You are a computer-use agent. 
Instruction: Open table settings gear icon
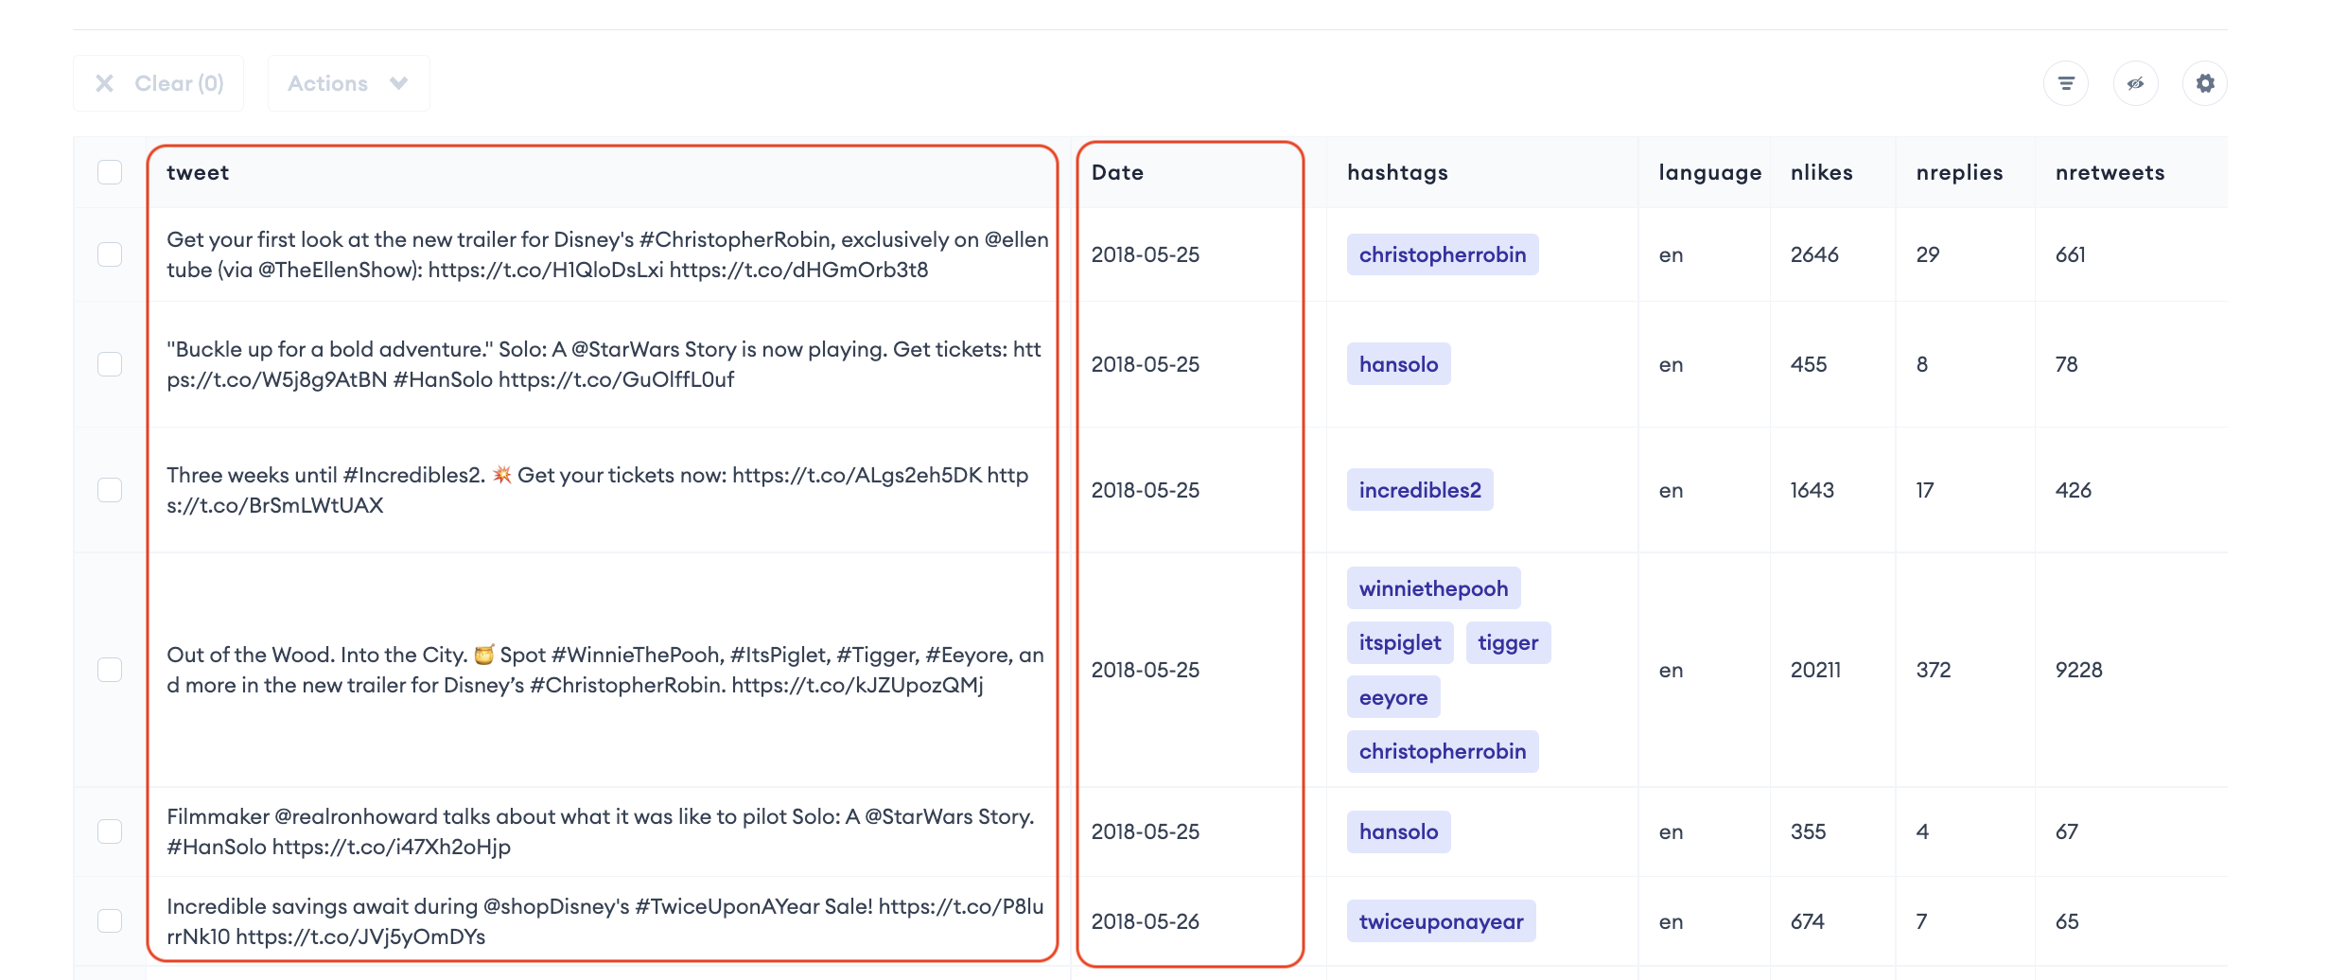pos(2205,83)
